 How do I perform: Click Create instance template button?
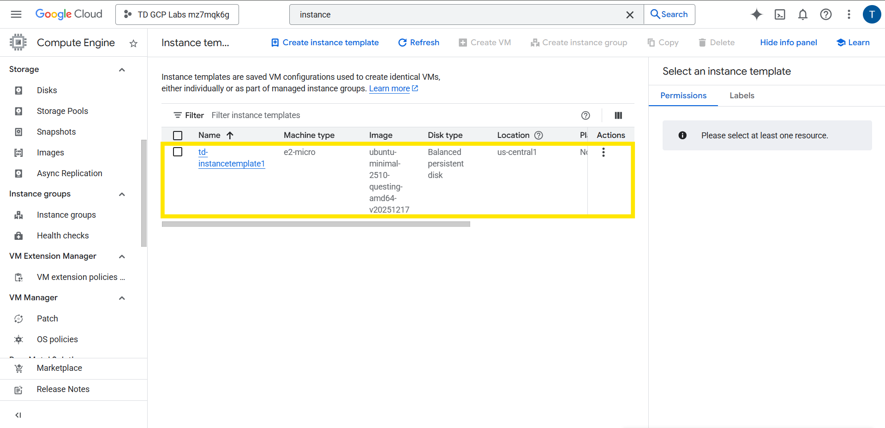pos(325,42)
